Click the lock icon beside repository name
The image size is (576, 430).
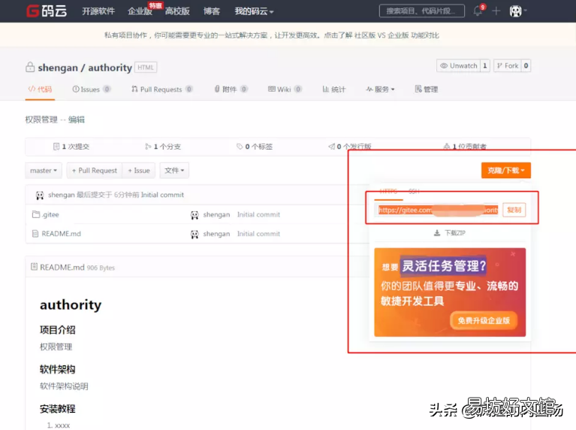point(30,67)
